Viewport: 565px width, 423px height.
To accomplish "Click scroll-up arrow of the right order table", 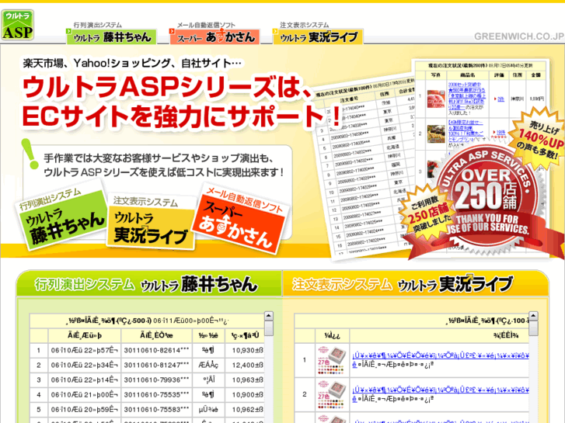I will [533, 316].
